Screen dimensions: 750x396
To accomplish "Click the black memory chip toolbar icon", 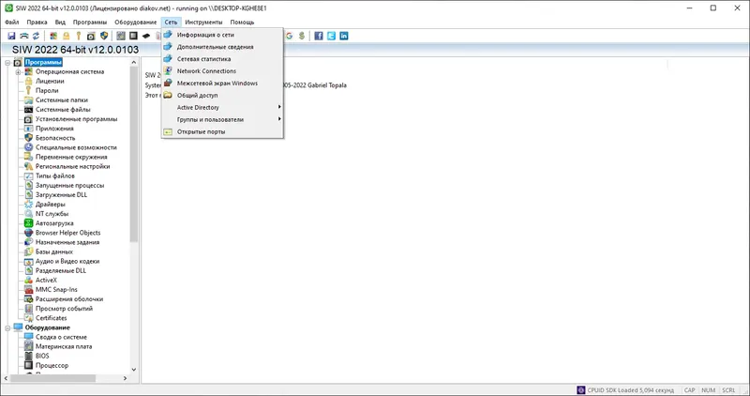I will coord(146,36).
